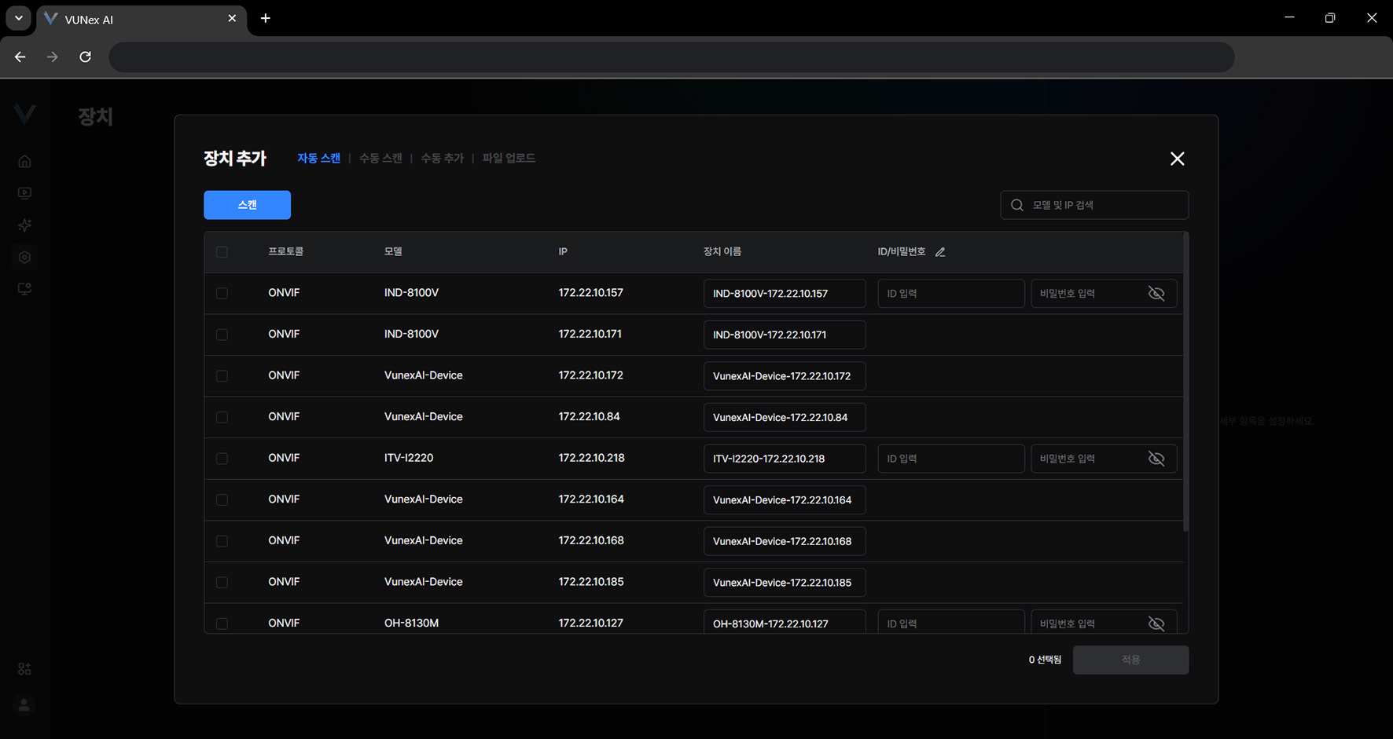Viewport: 1393px width, 739px height.
Task: Switch to the 수동 스캔 tab
Action: point(380,158)
